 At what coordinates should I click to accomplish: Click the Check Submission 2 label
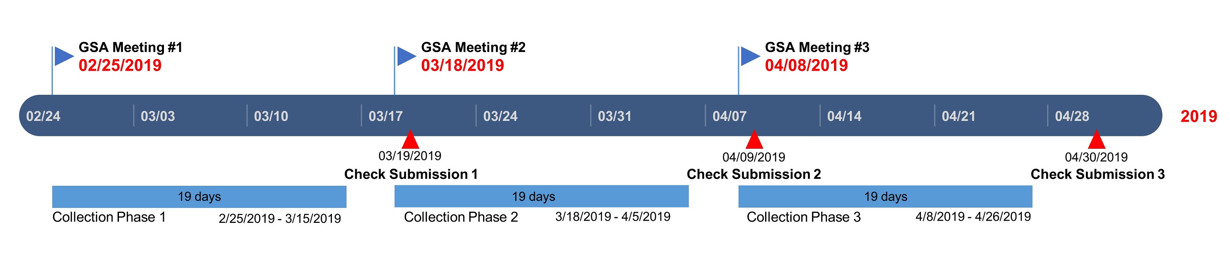coord(754,174)
